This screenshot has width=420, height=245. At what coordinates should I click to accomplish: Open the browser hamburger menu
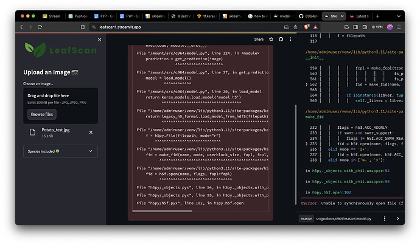click(x=399, y=27)
